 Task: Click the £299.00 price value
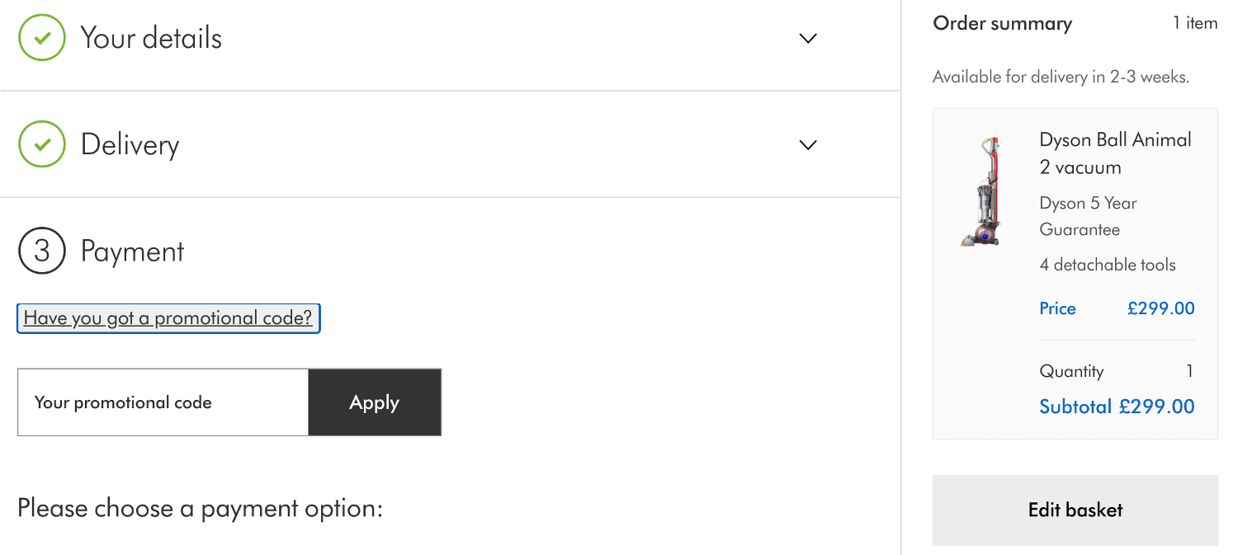[x=1161, y=308]
